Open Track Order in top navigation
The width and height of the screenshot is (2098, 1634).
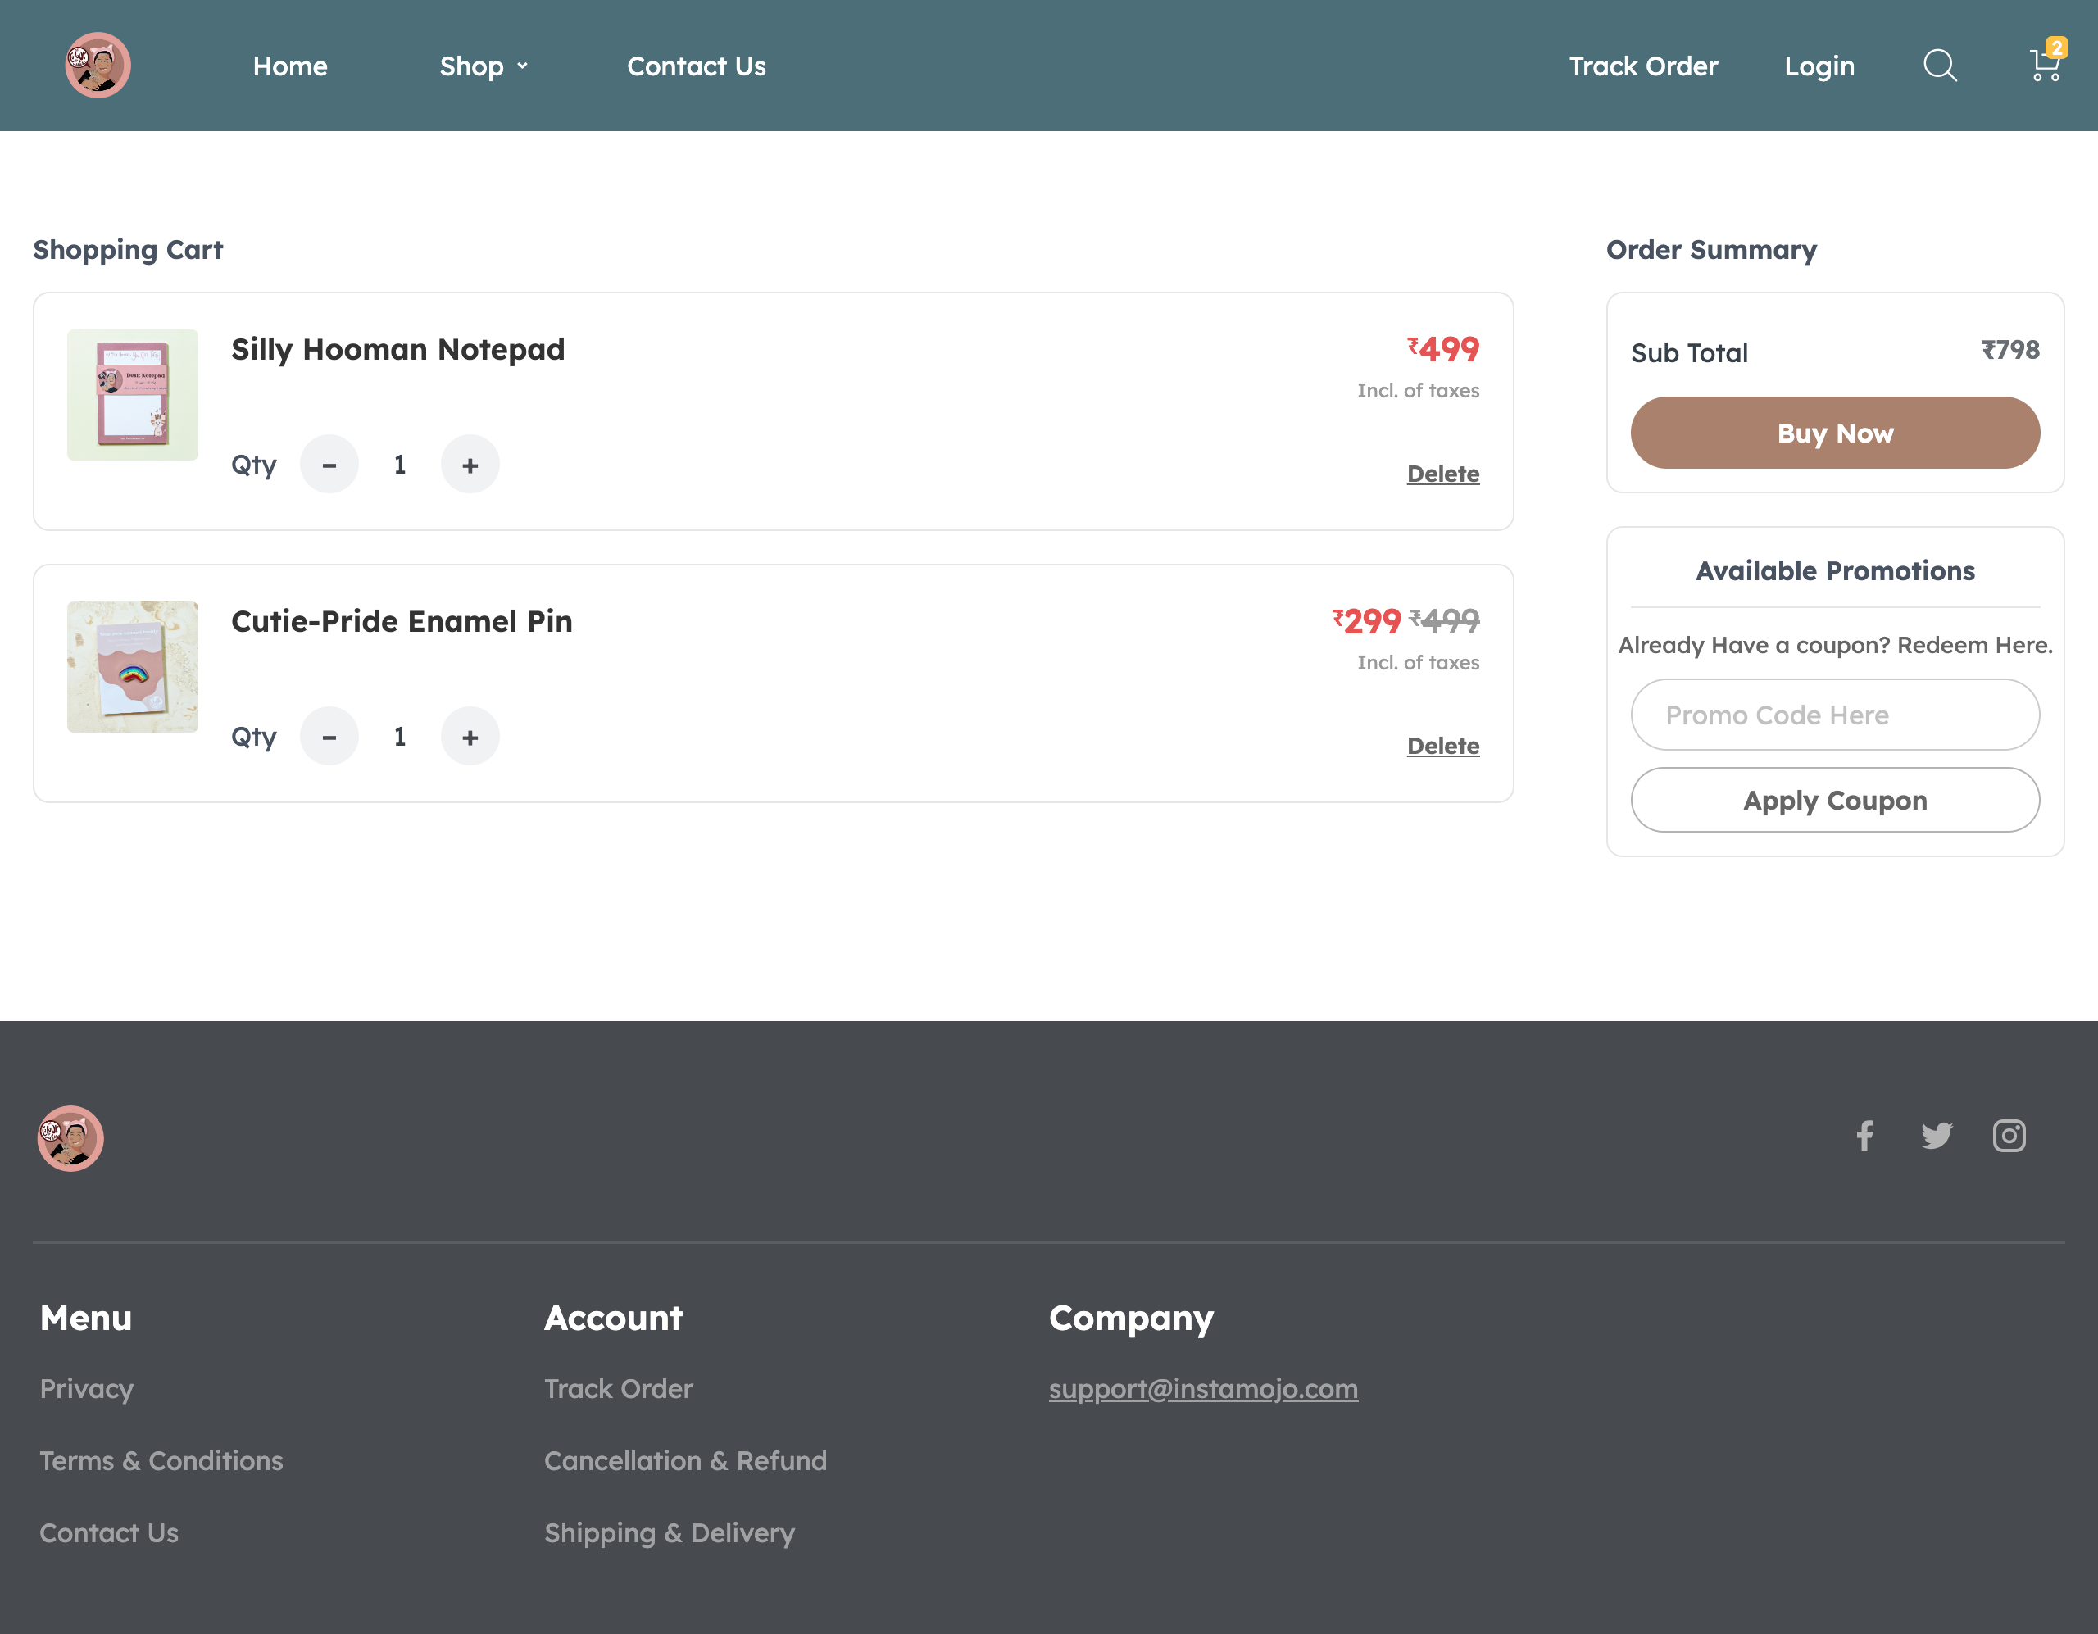[1642, 66]
